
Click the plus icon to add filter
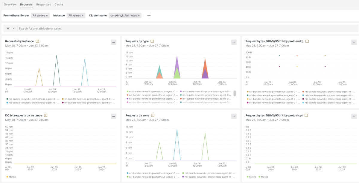[149, 15]
